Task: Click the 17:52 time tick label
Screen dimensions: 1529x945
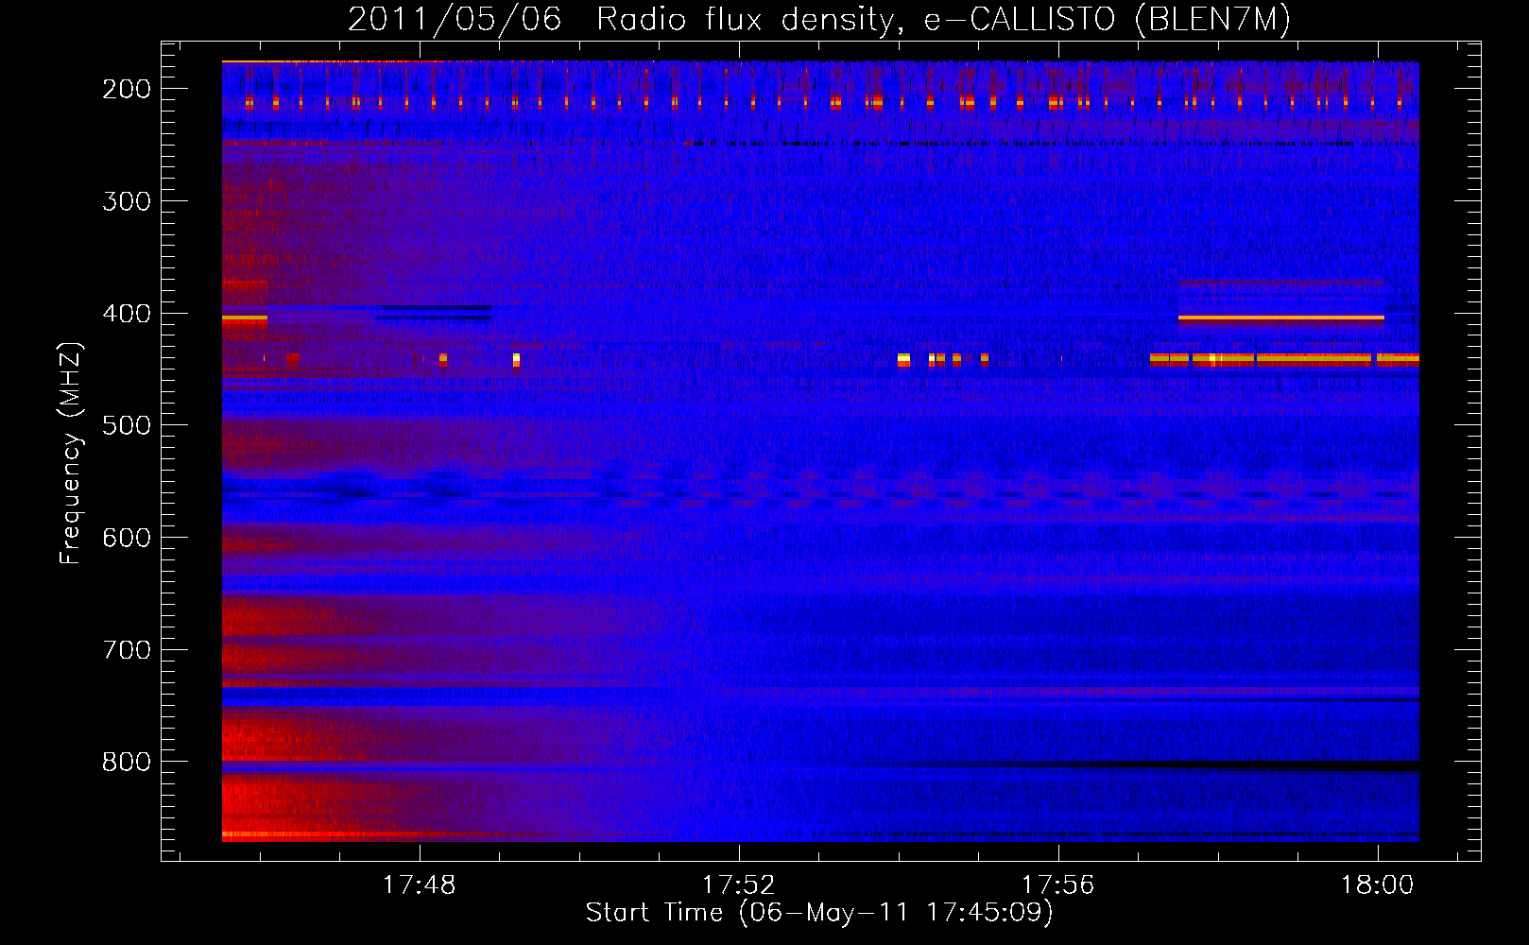Action: (738, 885)
